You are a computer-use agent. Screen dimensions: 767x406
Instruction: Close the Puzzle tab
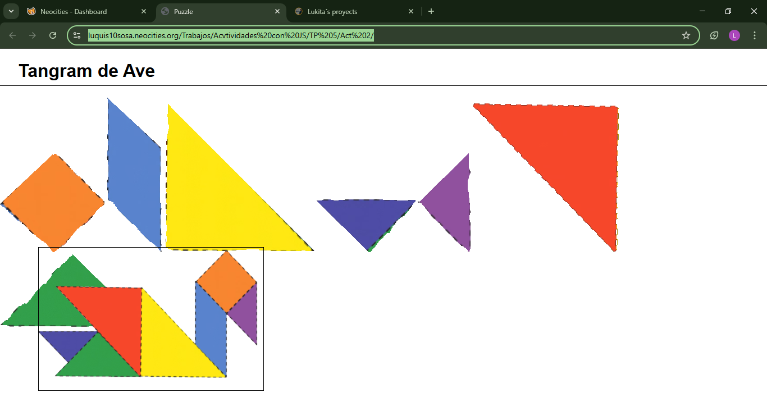pyautogui.click(x=277, y=11)
